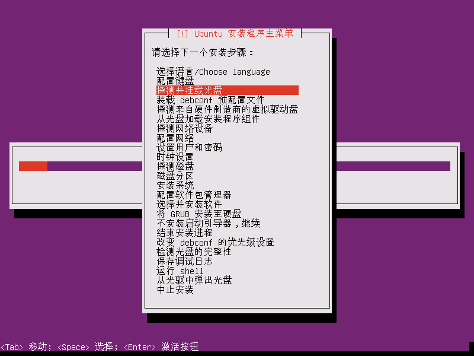Screen dimensions: 474x356
Task: Click the <Tab> 移动 hint in footer
Action: 26,347
